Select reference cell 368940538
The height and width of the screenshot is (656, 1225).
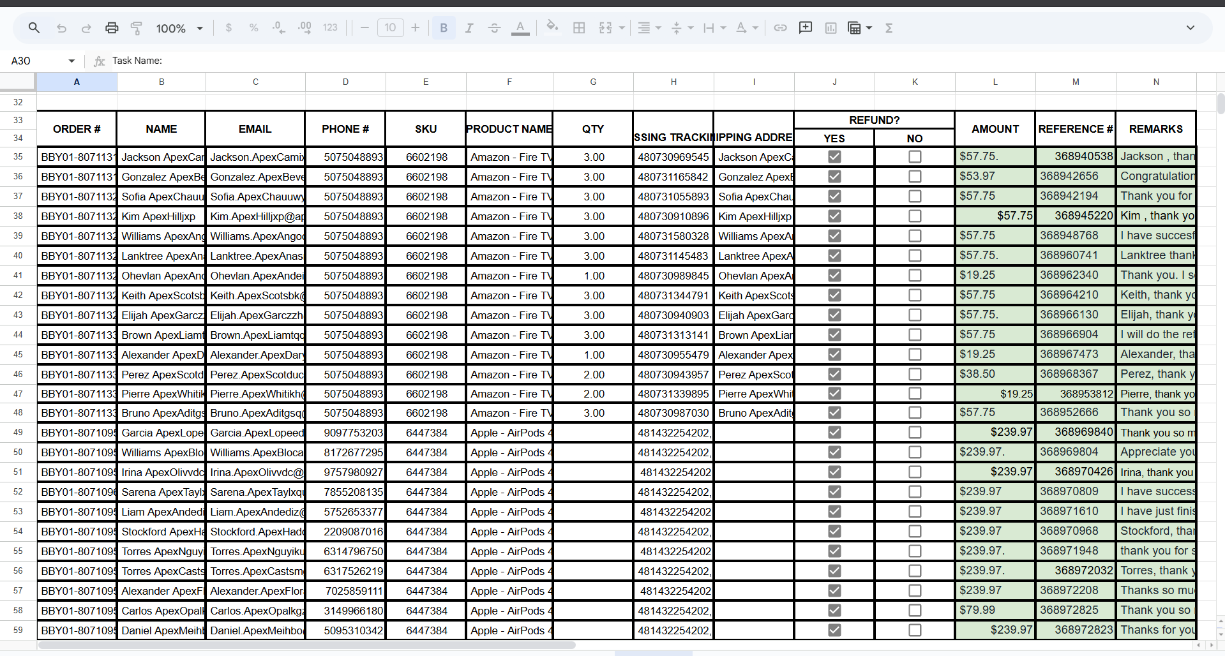pyautogui.click(x=1076, y=157)
